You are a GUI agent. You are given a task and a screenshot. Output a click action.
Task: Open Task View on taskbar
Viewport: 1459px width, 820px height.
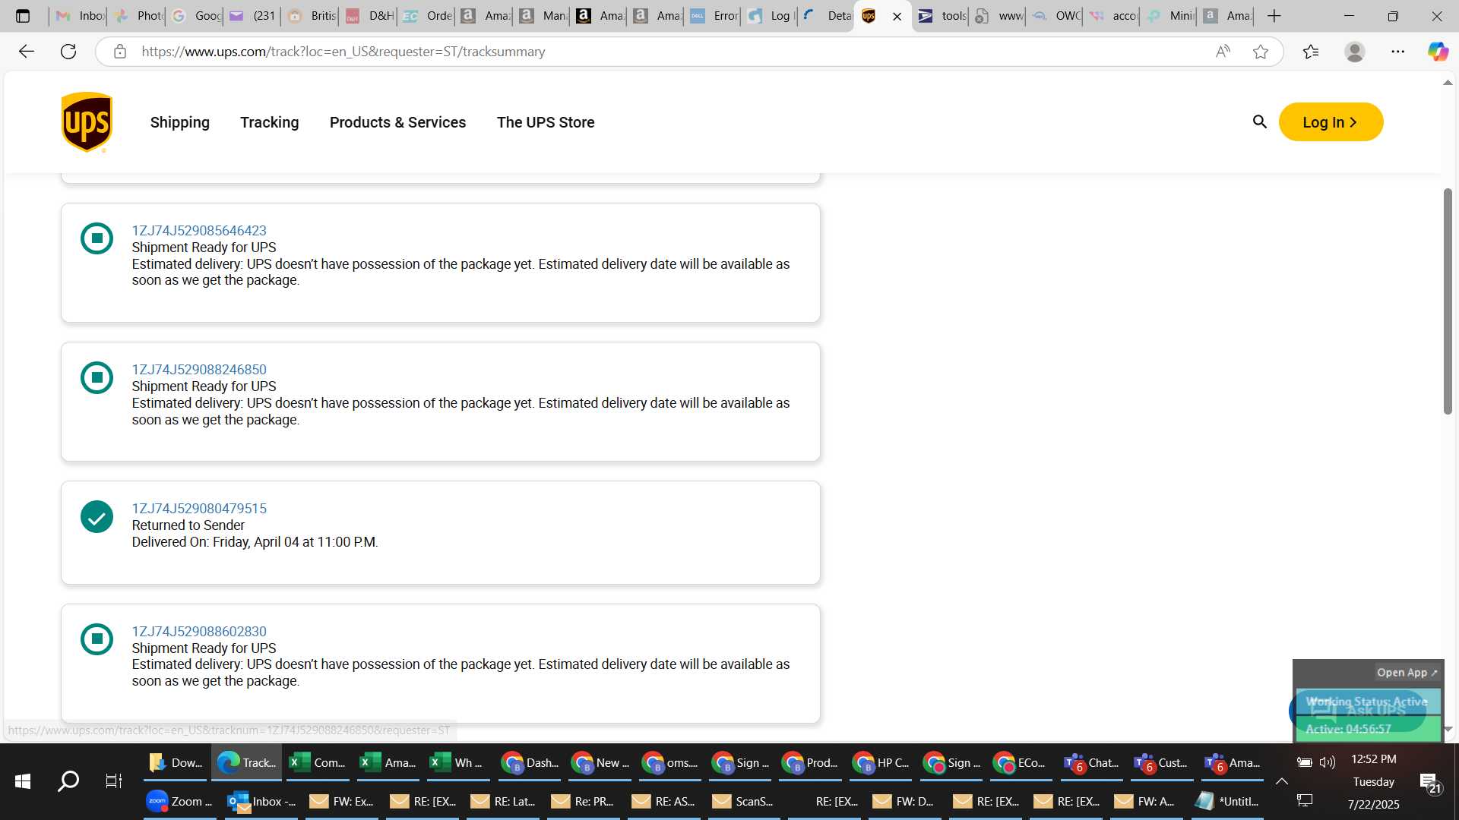pyautogui.click(x=114, y=781)
